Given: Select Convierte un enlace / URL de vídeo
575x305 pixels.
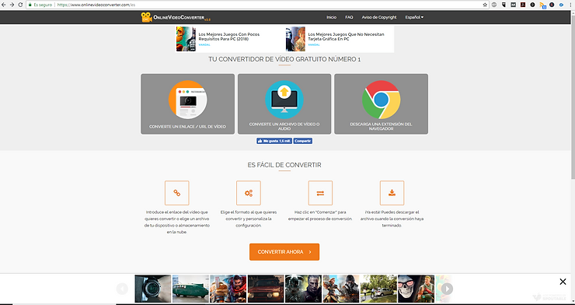Looking at the screenshot, I should click(187, 103).
